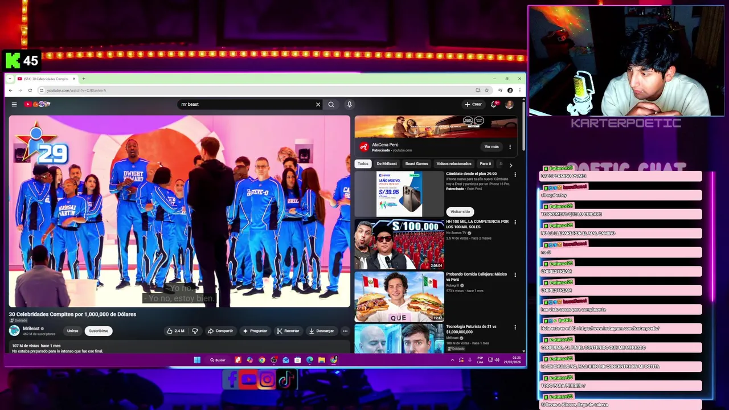The width and height of the screenshot is (729, 410).
Task: Open the ESP LAA language indicator
Action: click(480, 360)
